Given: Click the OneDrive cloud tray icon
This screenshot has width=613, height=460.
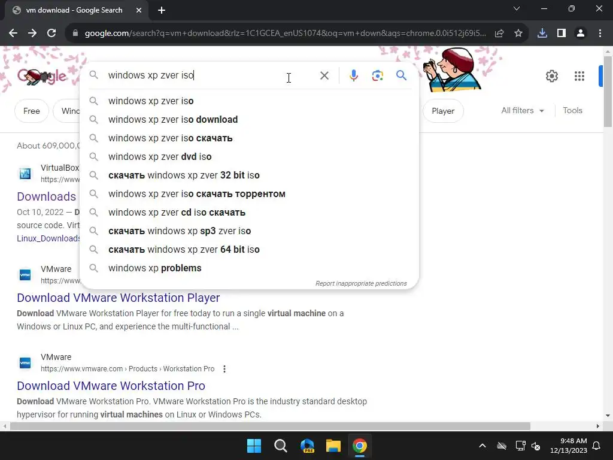Looking at the screenshot, I should [x=502, y=446].
